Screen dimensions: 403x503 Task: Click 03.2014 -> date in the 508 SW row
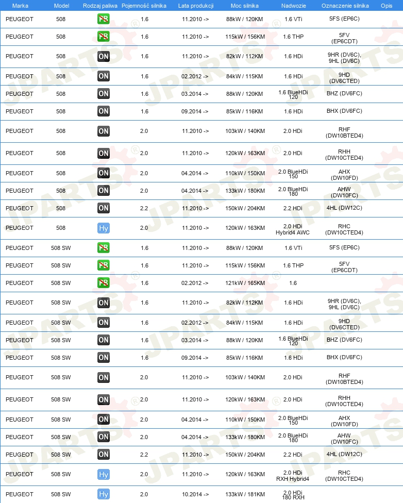click(x=195, y=340)
